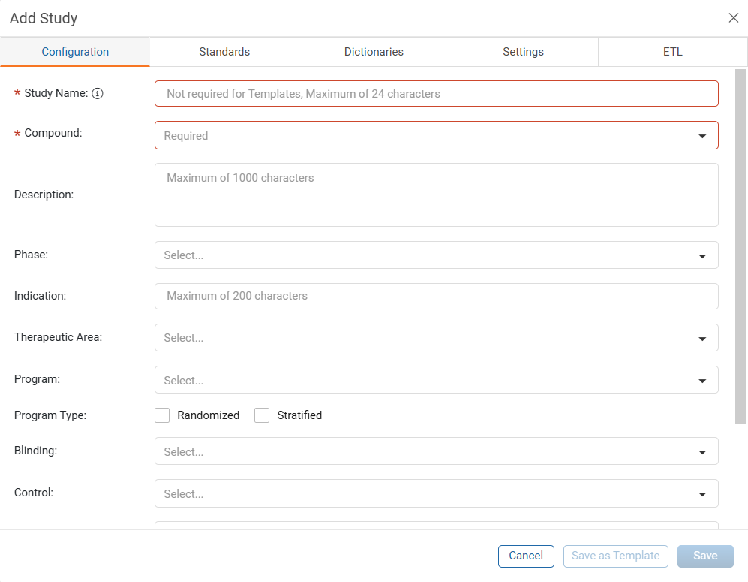Expand the Control select box
748x582 pixels.
pyautogui.click(x=436, y=493)
